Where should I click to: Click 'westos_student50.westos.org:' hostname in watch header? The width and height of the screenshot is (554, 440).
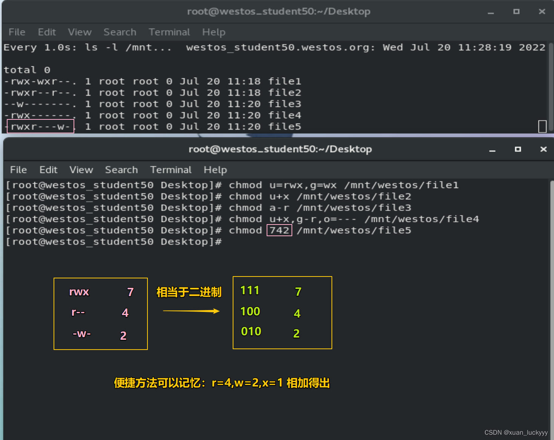[x=281, y=47]
